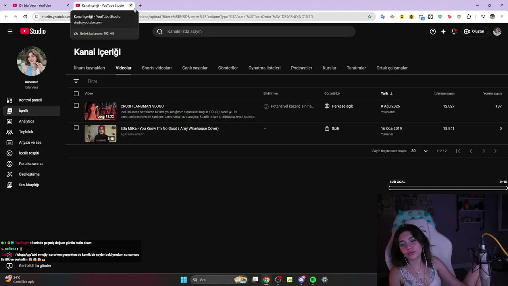This screenshot has height=286, width=508.
Task: Open the Kurslar tab
Action: [x=329, y=68]
